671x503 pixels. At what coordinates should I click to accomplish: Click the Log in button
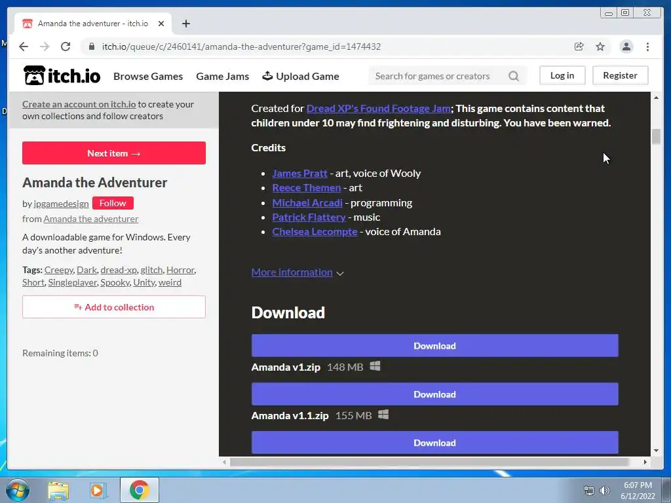562,75
